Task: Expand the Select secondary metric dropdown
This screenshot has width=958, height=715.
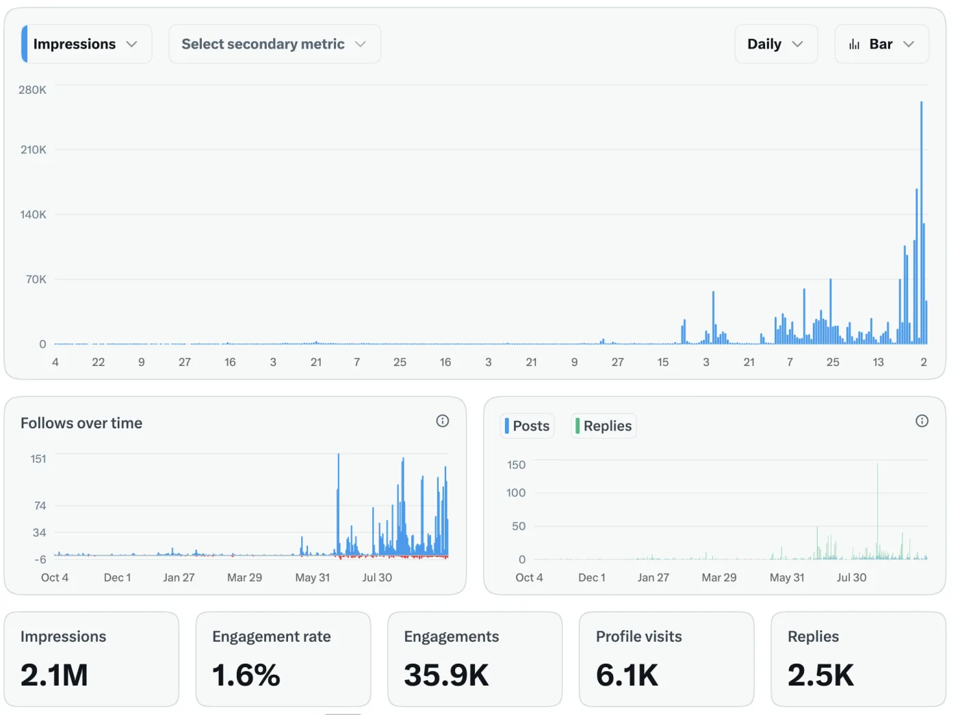Action: click(x=274, y=44)
